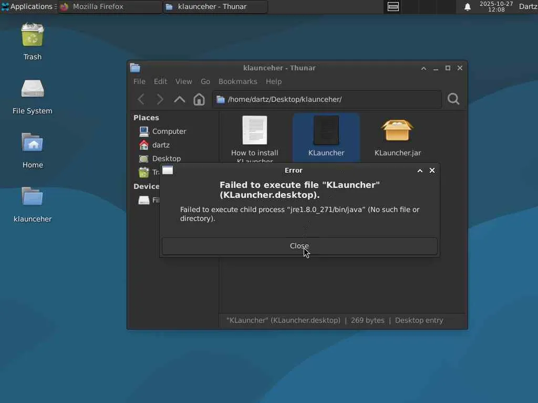
Task: Click the workspace switcher icon in panel
Action: tap(393, 6)
